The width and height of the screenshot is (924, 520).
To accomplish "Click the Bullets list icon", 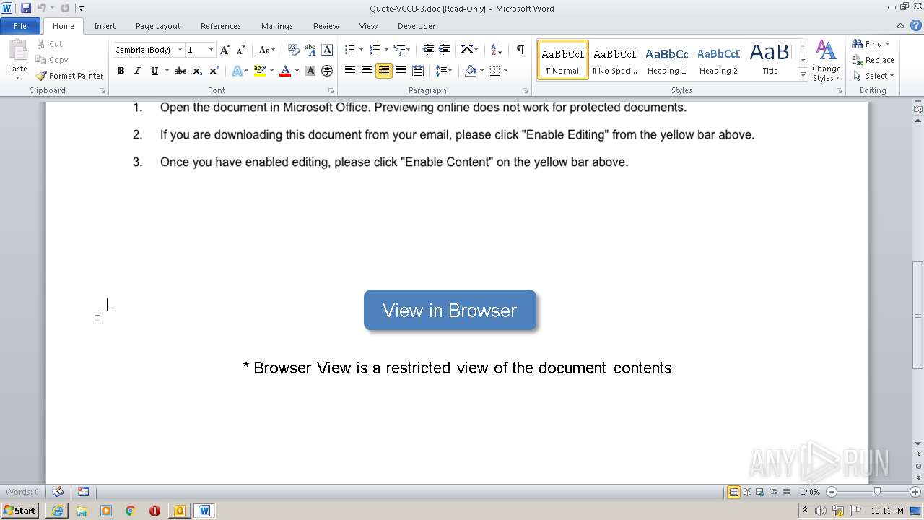I will (350, 50).
